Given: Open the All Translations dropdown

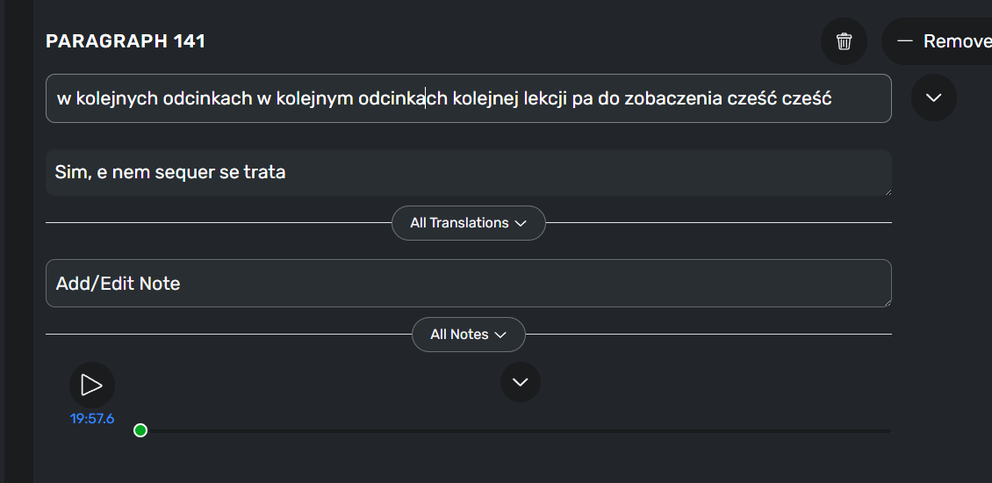Looking at the screenshot, I should [468, 223].
